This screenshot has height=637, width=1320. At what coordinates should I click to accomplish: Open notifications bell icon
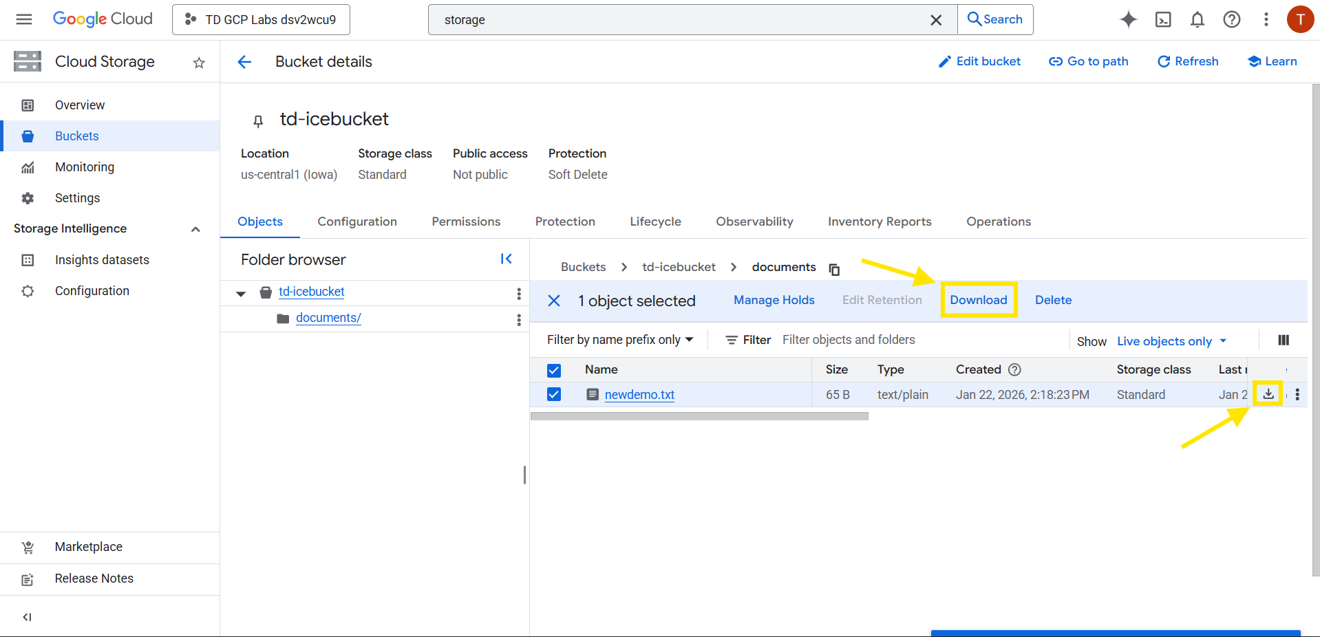click(1197, 20)
